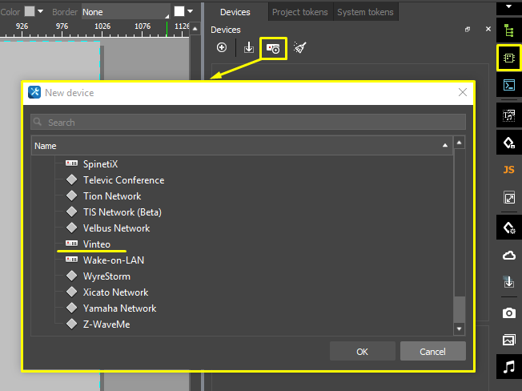Viewport: 522px width, 391px height.
Task: Open the Devices panel from sidebar
Action: 508,58
